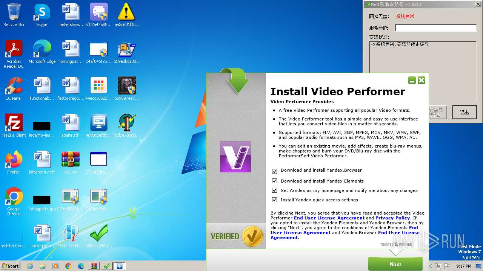The image size is (483, 271).
Task: Select the listingparts.jpg image file
Action: coord(42,202)
